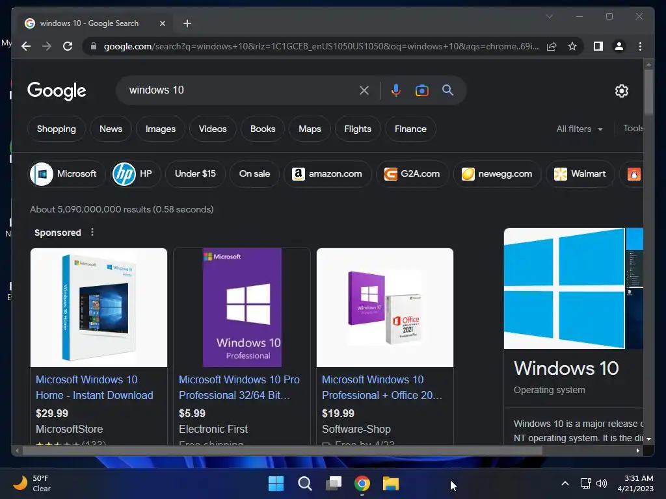
Task: Go back to the previous page
Action: (26, 46)
